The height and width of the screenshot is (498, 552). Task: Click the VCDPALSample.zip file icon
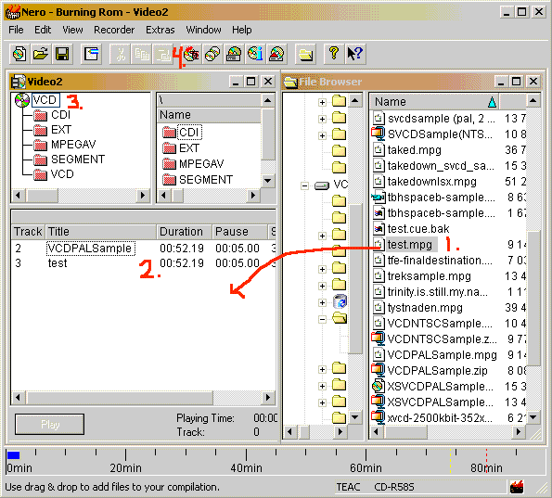coord(379,370)
